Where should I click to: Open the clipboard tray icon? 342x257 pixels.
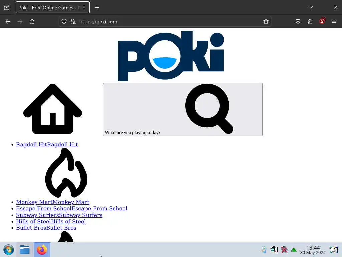coord(274,250)
